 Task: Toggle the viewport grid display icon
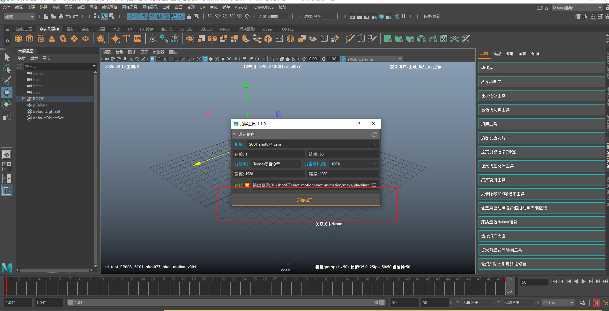[x=153, y=59]
